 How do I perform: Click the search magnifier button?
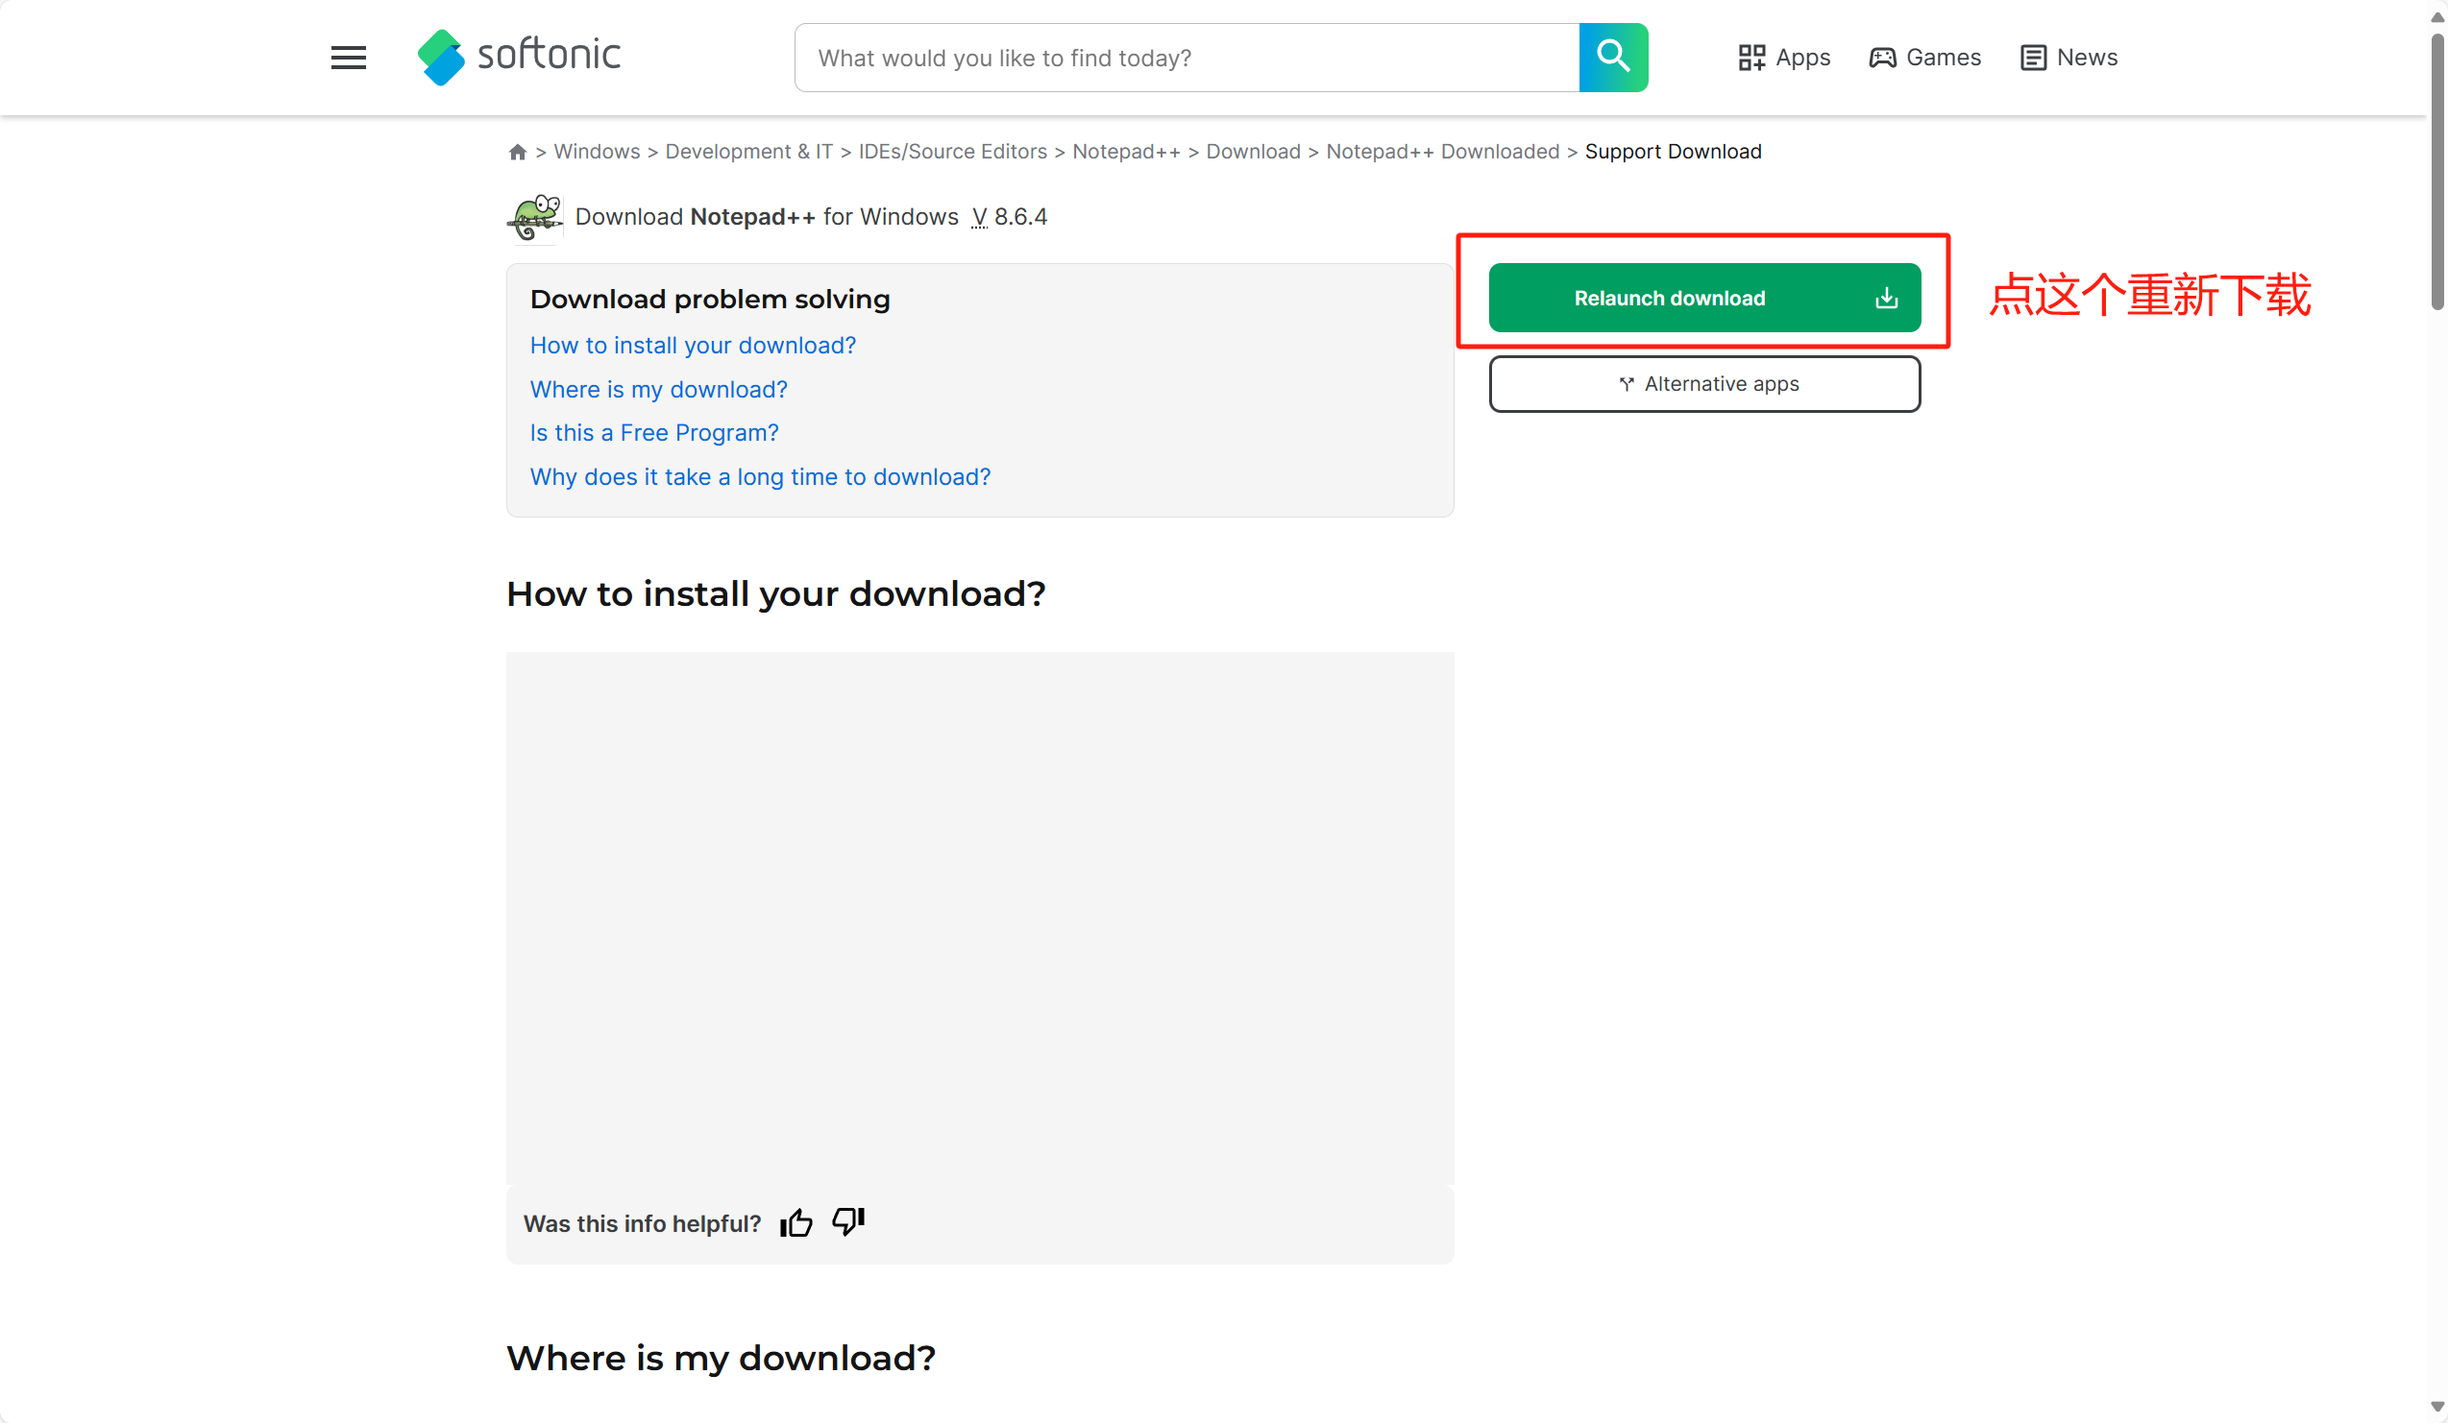(x=1612, y=58)
